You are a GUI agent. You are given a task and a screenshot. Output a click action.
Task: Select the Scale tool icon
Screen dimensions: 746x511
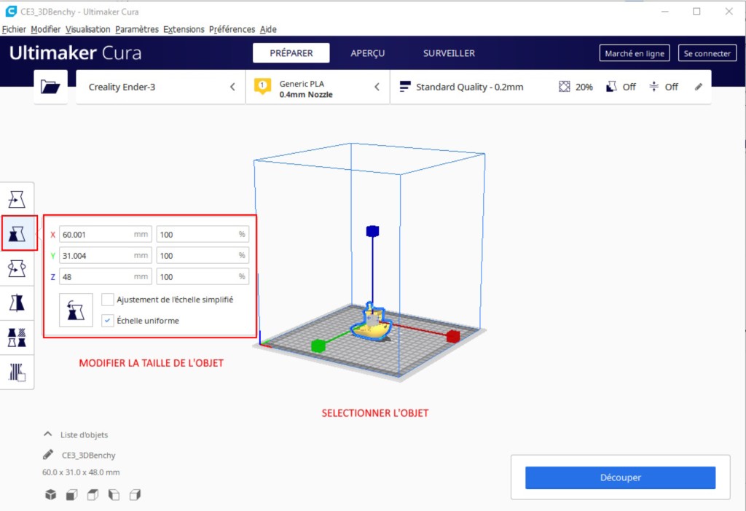pos(17,233)
